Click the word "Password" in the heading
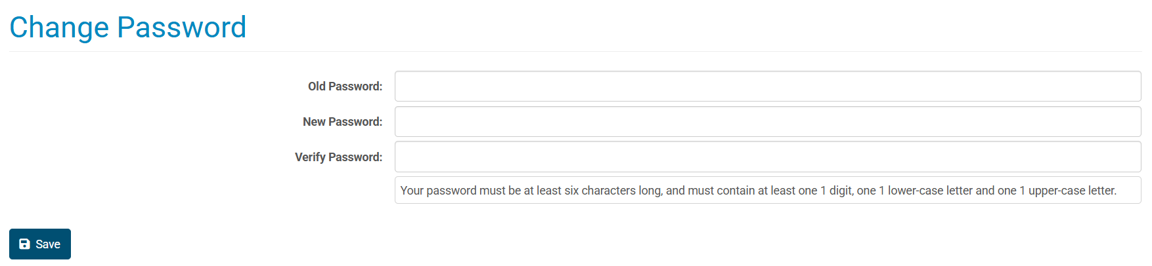1152x266 pixels. tap(182, 28)
